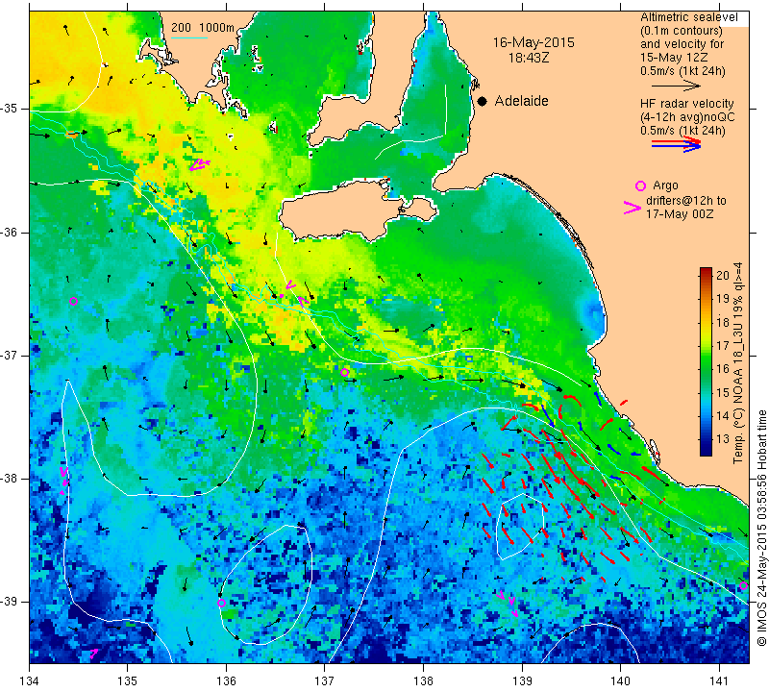Click the '141' longitude axis label
Image resolution: width=769 pixels, height=692 pixels.
point(719,681)
